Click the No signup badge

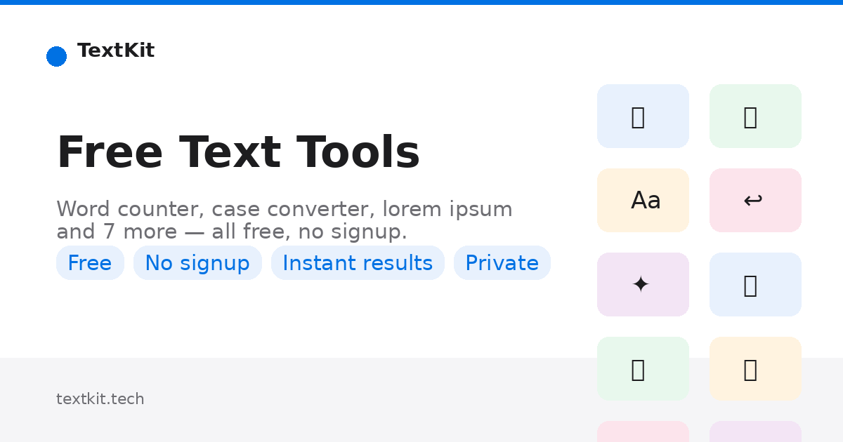[x=197, y=262]
